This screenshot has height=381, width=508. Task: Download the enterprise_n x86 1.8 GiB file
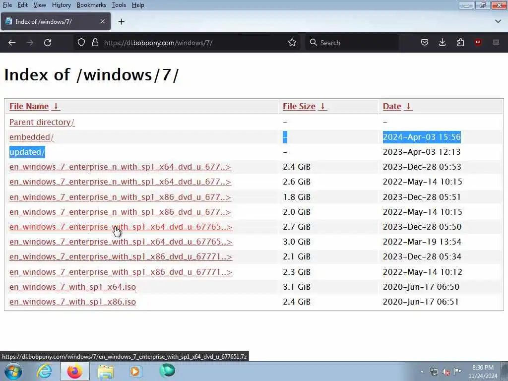click(x=120, y=197)
